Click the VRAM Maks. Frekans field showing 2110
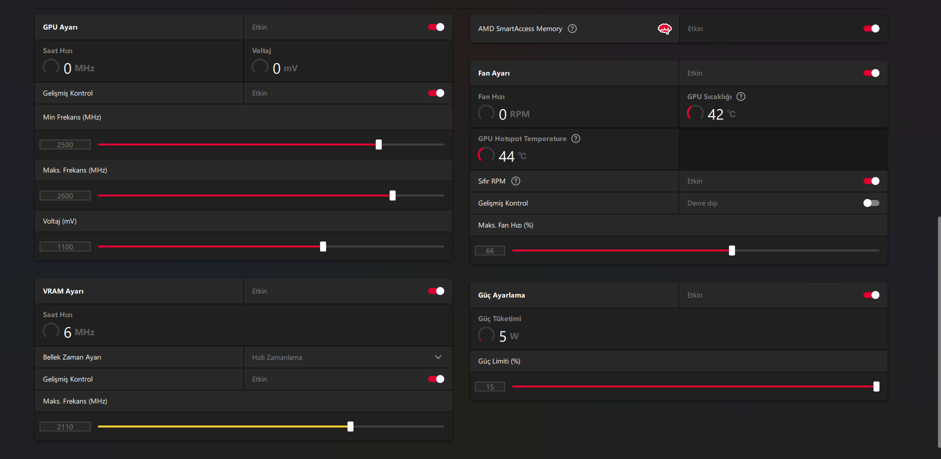Viewport: 941px width, 459px height. pos(65,426)
